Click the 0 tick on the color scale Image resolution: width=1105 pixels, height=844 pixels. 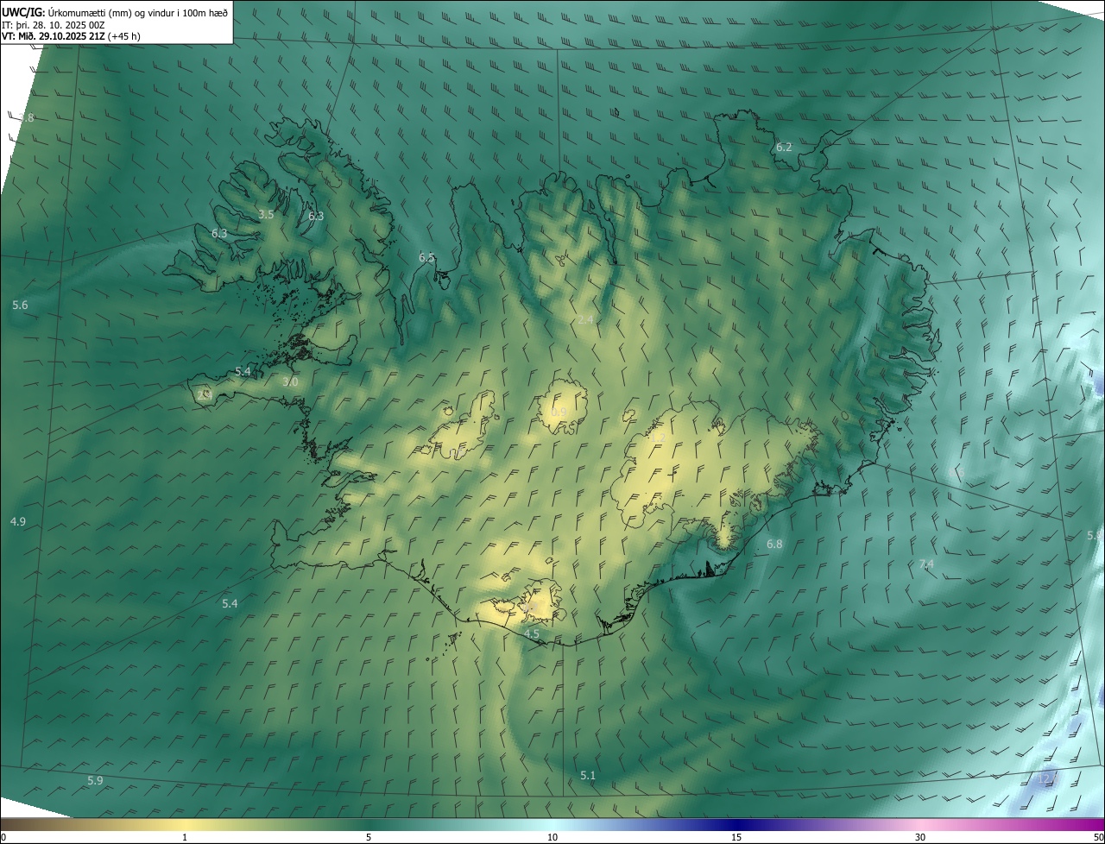pos(3,837)
